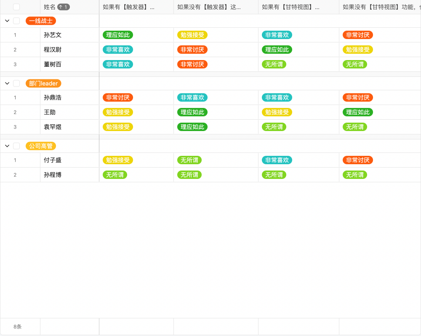Click the 公司高管 yellow group tag
This screenshot has width=421, height=336.
[x=41, y=146]
